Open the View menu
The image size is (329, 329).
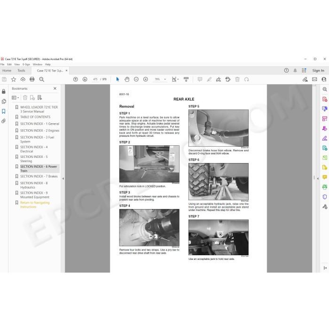click(17, 64)
